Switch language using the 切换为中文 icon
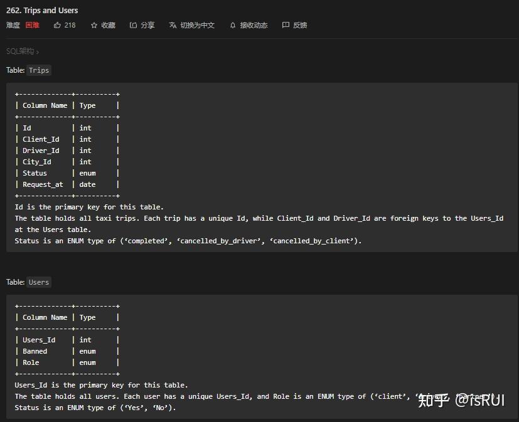Screen dimensions: 519x422 173,25
